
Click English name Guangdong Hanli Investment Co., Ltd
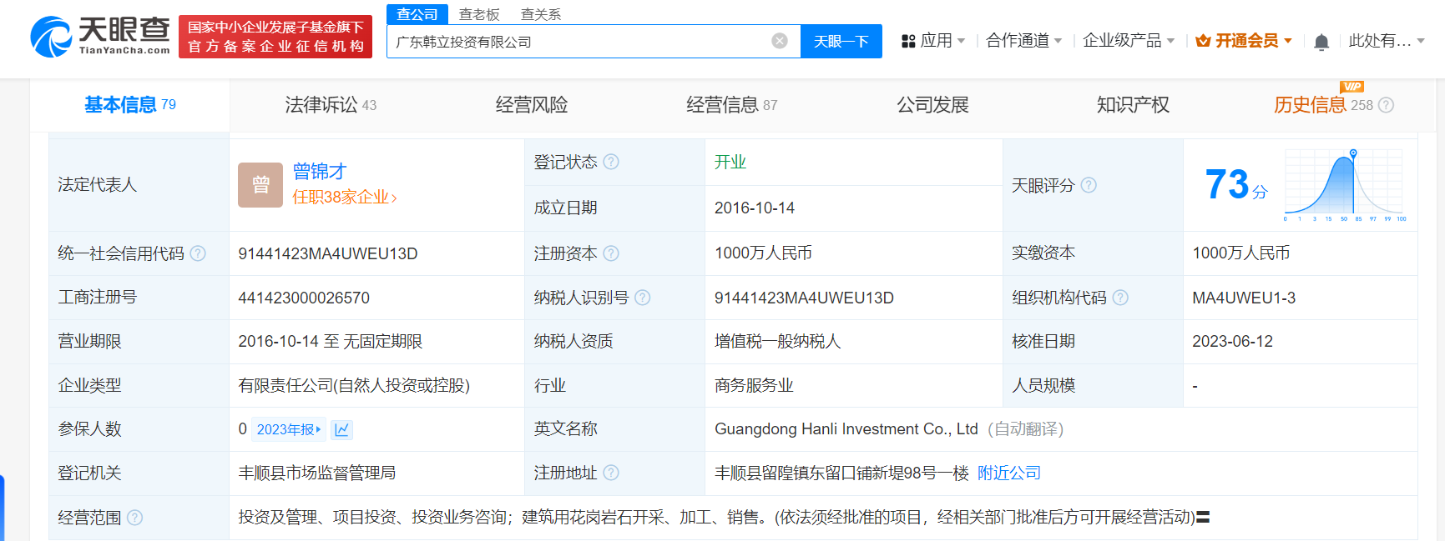coord(846,428)
